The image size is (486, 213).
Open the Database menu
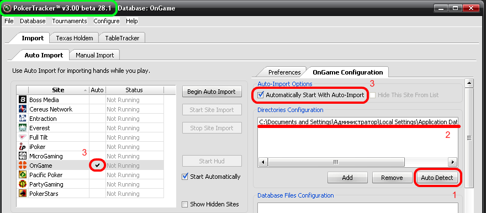[33, 21]
